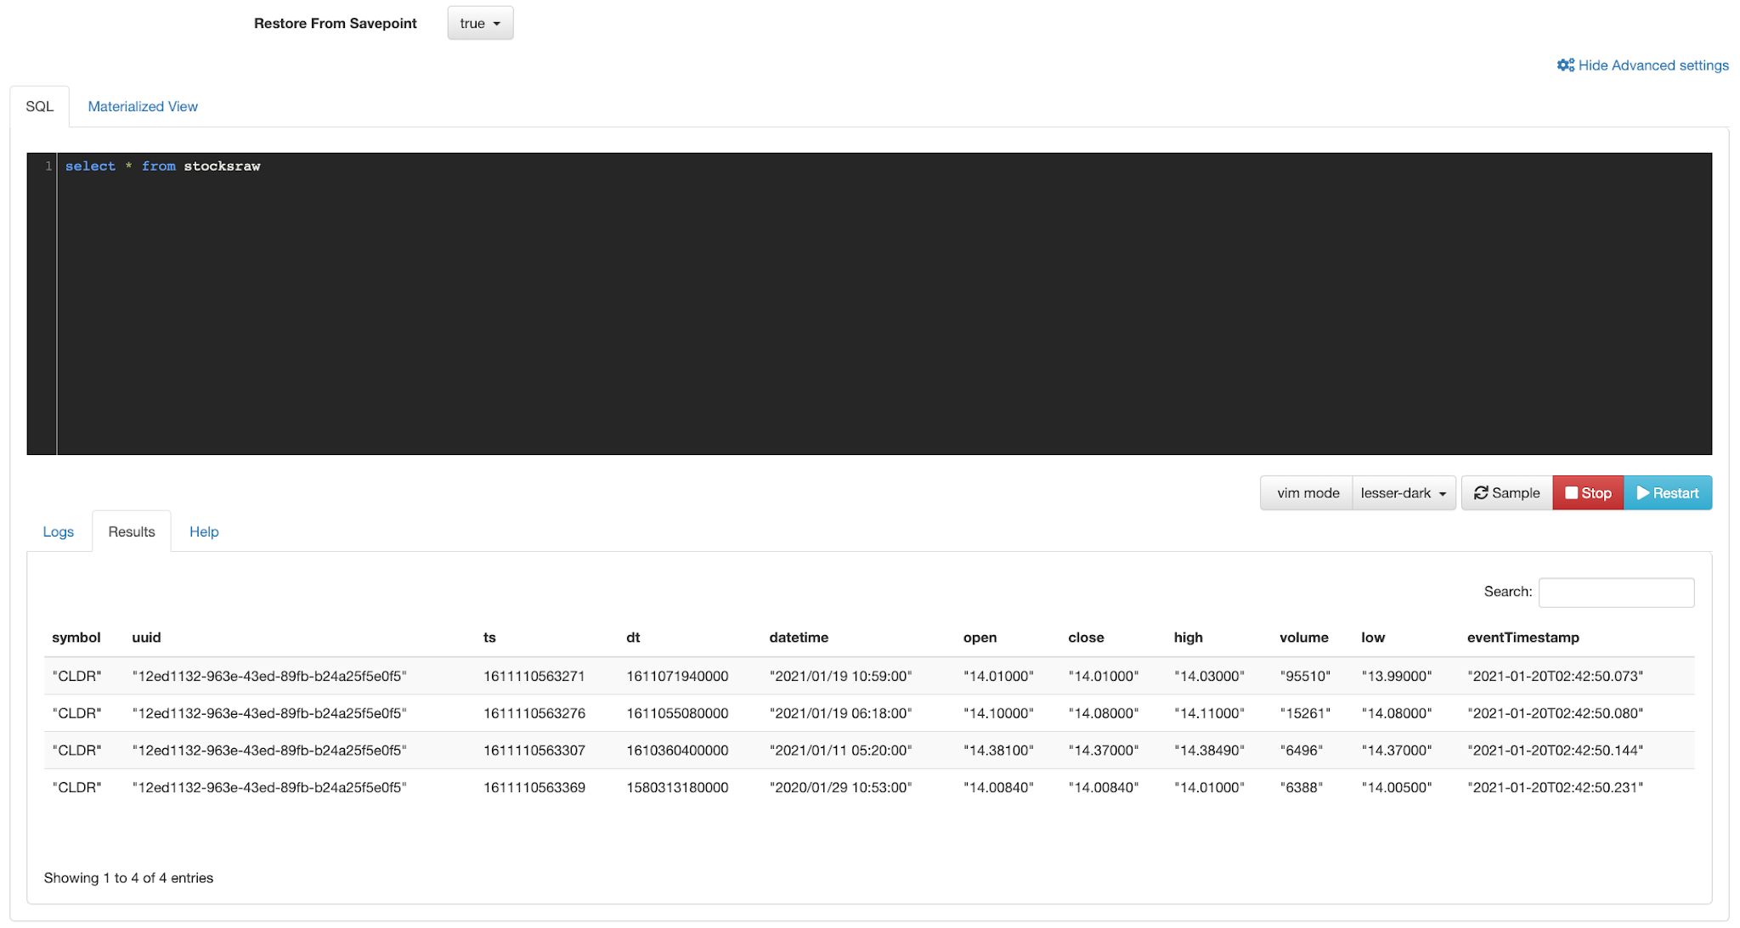Click the gear icon beside Hide Advanced settings
The height and width of the screenshot is (928, 1740).
point(1565,65)
